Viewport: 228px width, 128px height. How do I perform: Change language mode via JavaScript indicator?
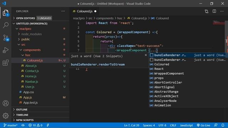click(x=186, y=125)
